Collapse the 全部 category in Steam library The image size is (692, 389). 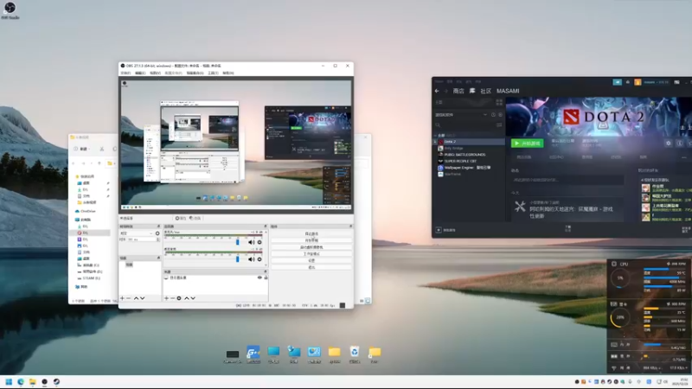click(x=435, y=136)
